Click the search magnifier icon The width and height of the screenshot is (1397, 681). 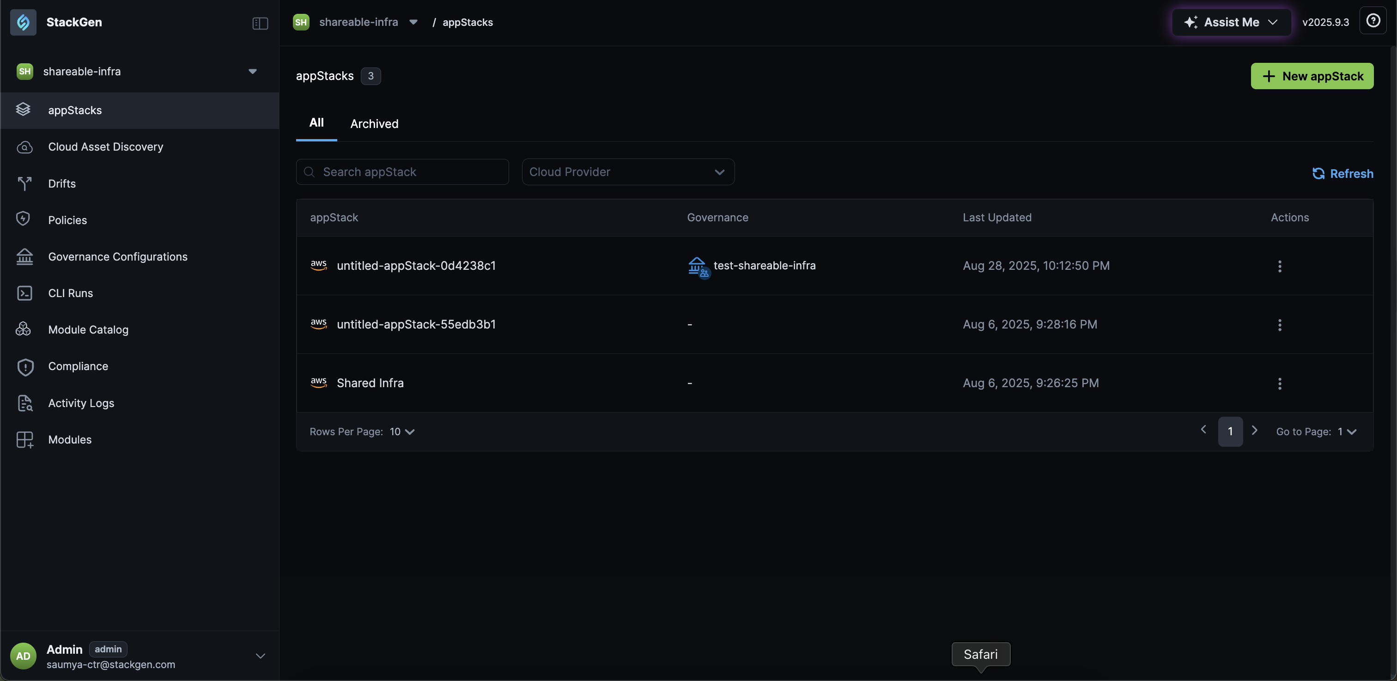tap(309, 172)
